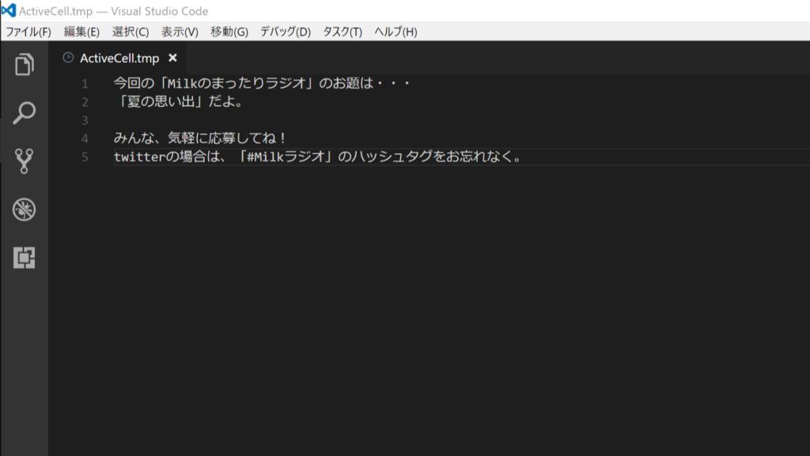
Task: Click the word twitter on line 5
Action: (139, 156)
